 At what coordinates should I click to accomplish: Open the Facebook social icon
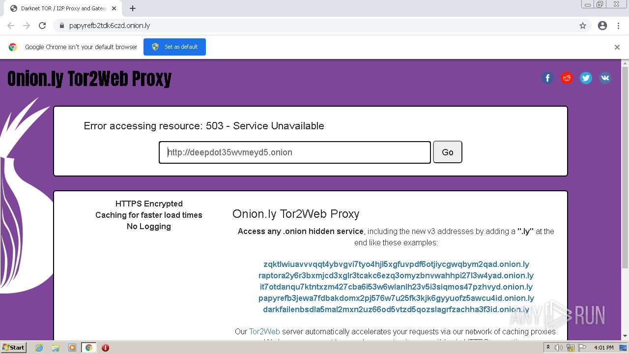pos(547,78)
